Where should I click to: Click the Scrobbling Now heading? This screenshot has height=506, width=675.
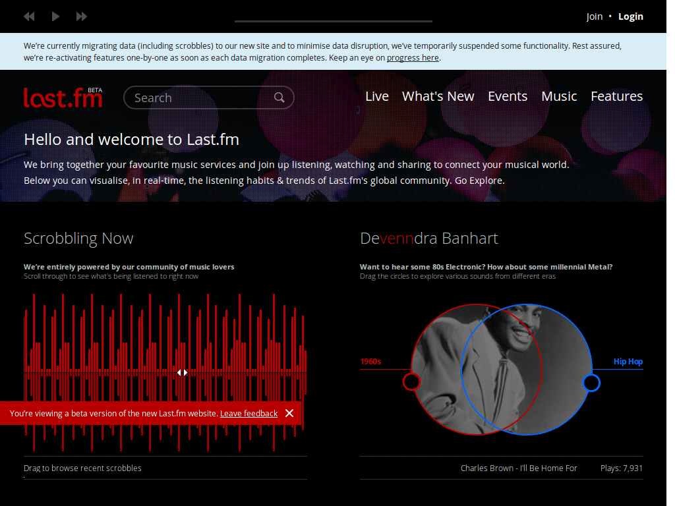tap(78, 239)
